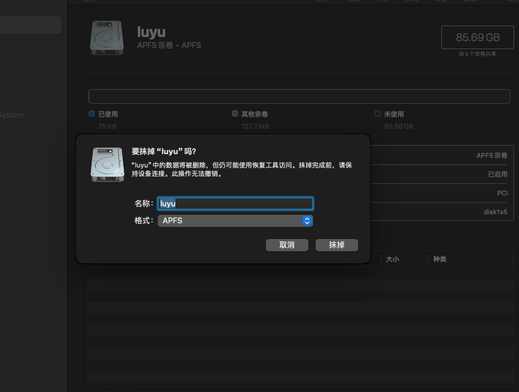
Task: Click the luyu volume disk icon in the header
Action: click(x=107, y=38)
